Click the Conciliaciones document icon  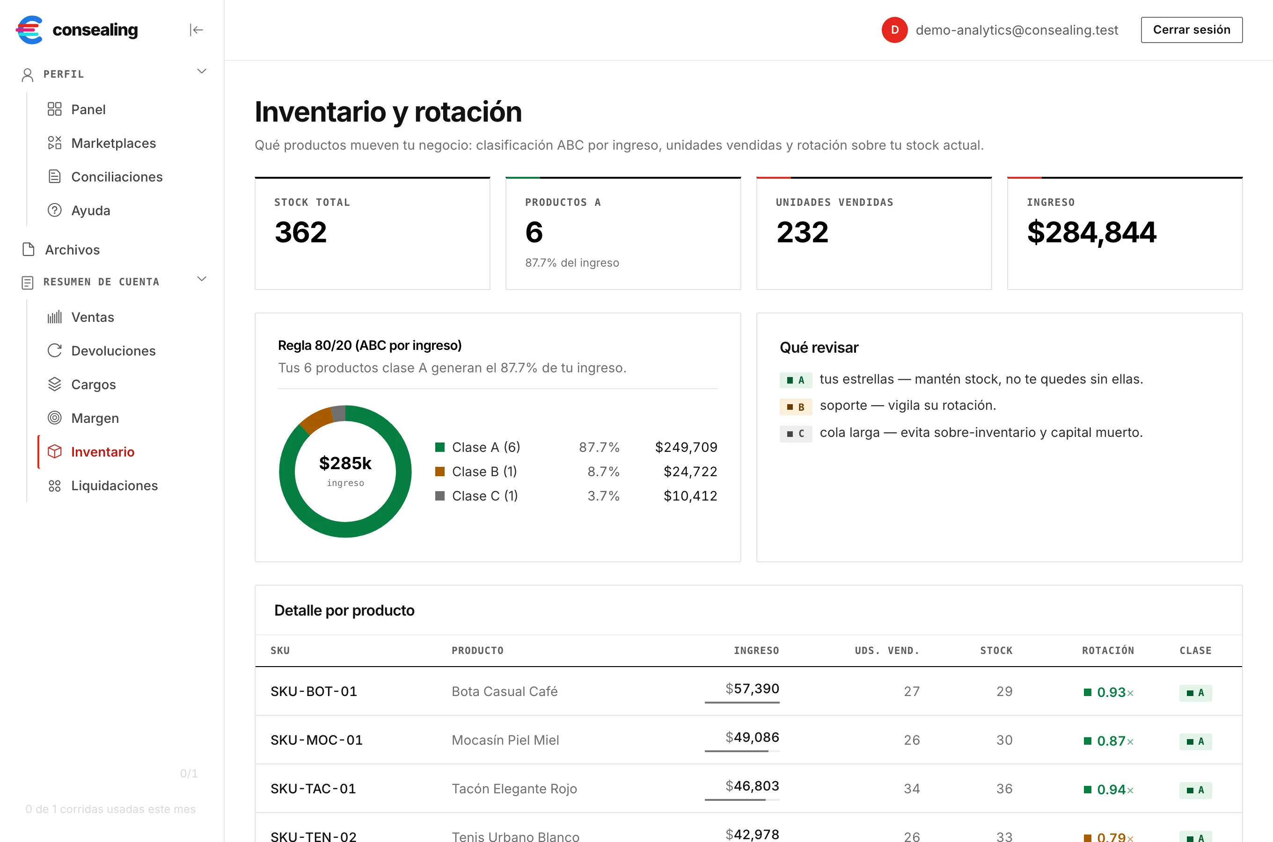click(54, 176)
